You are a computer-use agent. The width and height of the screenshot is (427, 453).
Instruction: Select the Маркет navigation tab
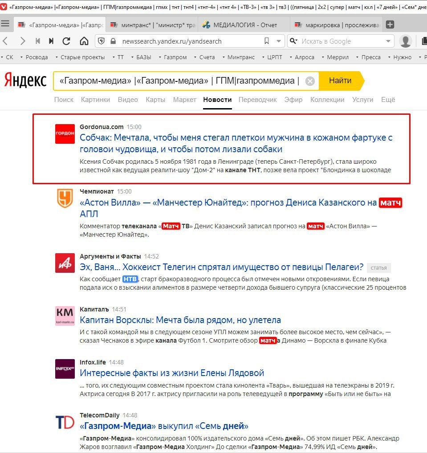coord(185,100)
